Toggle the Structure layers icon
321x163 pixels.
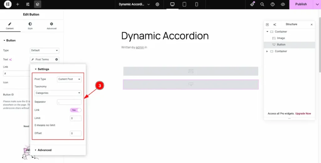[x=38, y=4]
